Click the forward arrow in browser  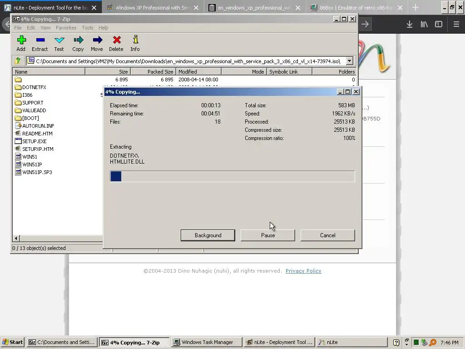pyautogui.click(x=365, y=24)
